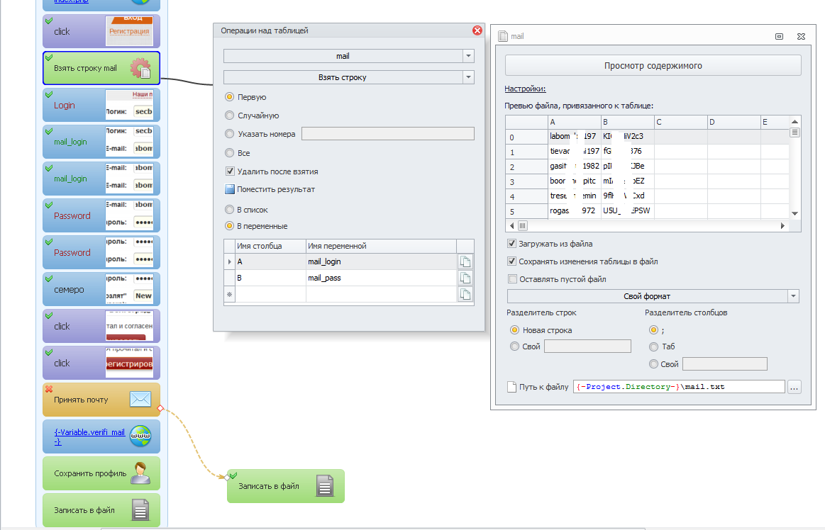Click the user icon on 'Сохранить профиль' block

[140, 473]
